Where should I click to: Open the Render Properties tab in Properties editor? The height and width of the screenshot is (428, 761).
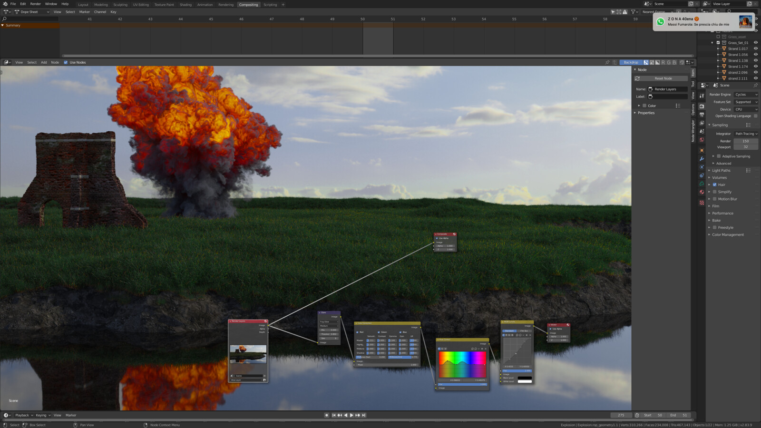click(x=702, y=106)
